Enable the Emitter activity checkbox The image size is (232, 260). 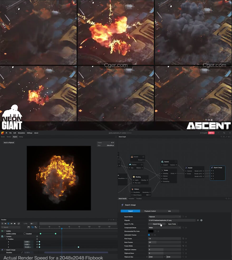(x=25, y=234)
